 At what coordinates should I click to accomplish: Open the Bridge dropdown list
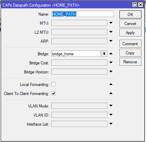(104, 54)
